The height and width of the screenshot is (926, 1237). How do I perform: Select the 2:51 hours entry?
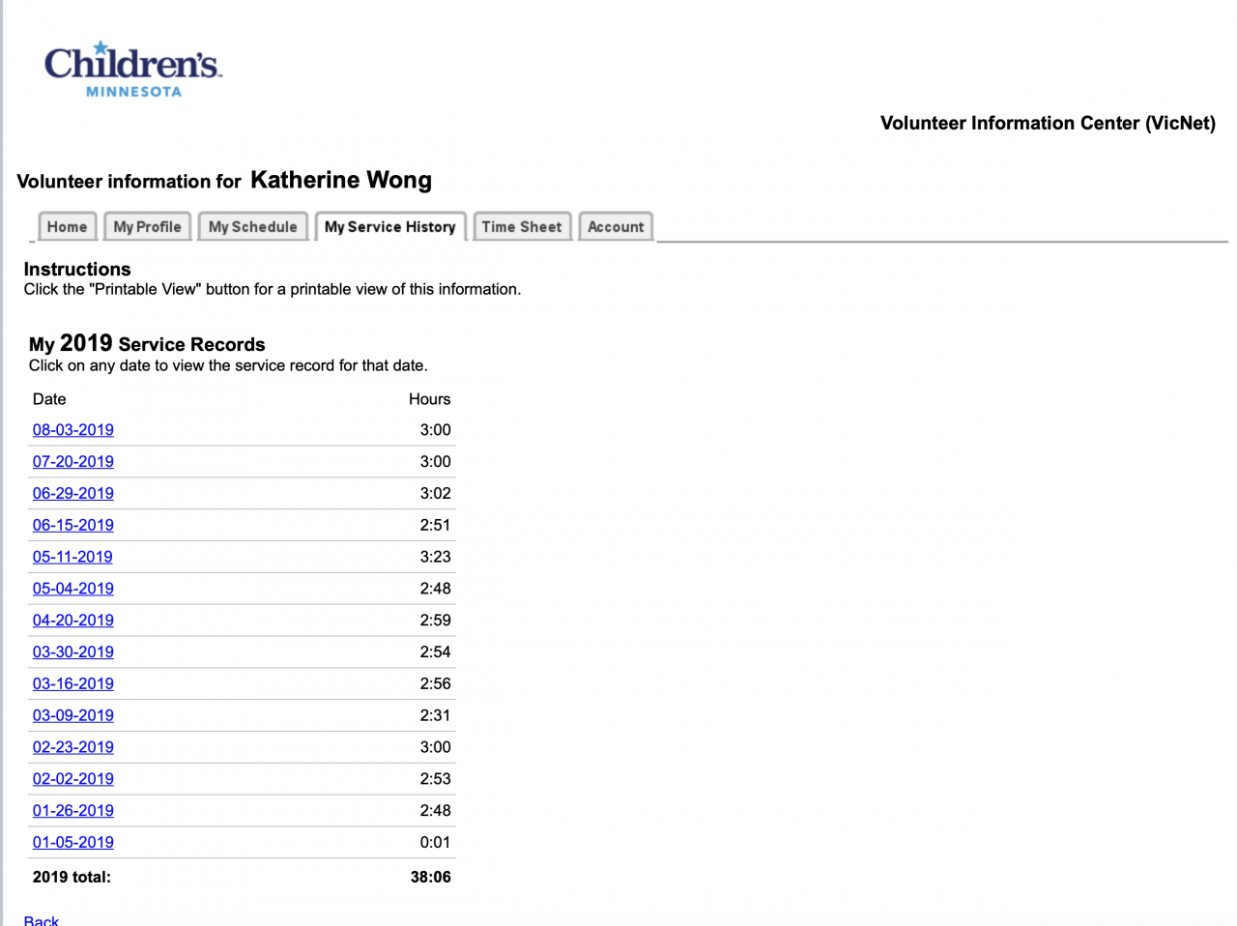coord(436,525)
